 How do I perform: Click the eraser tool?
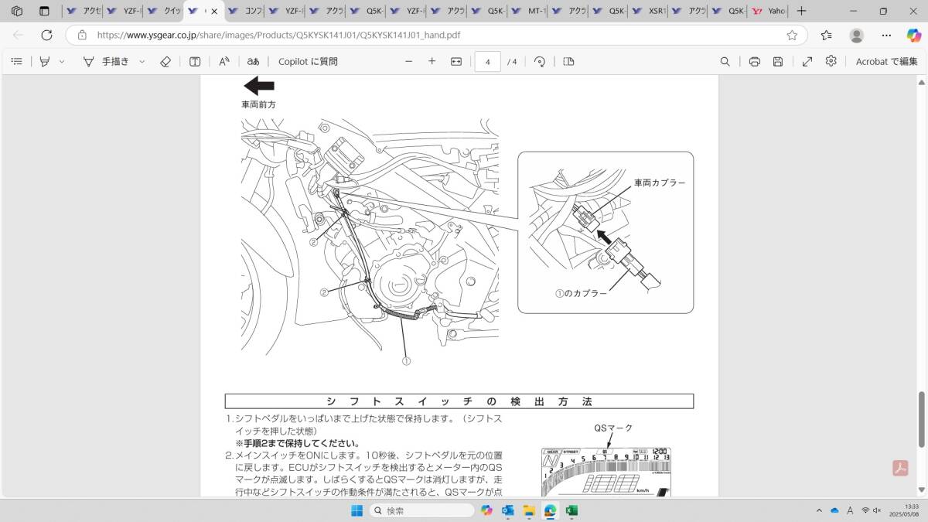(165, 61)
